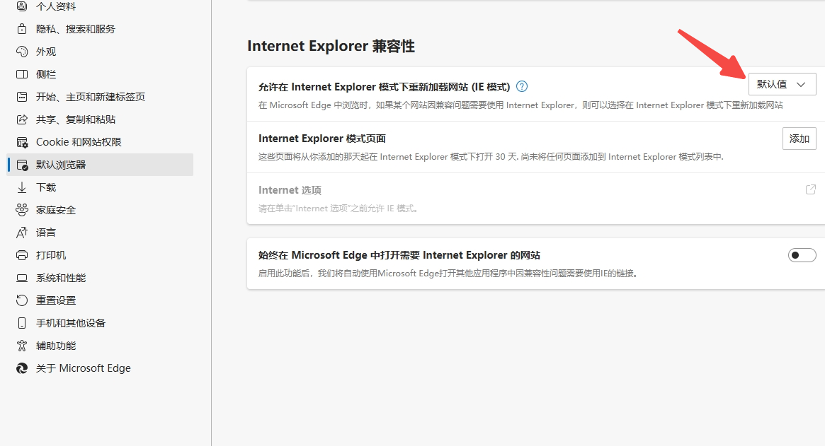Click the phone icon for 手机和其他设备

21,323
